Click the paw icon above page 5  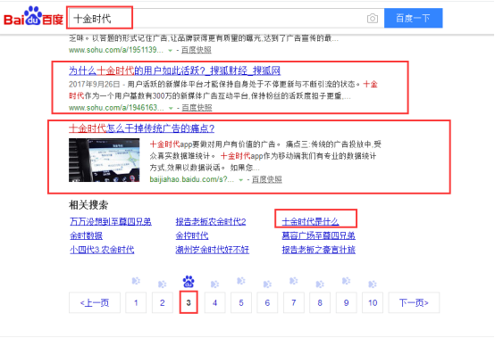point(241,281)
